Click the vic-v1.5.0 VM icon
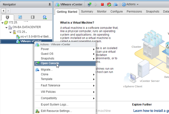Screen dimensions: 169x114 coord(18,37)
